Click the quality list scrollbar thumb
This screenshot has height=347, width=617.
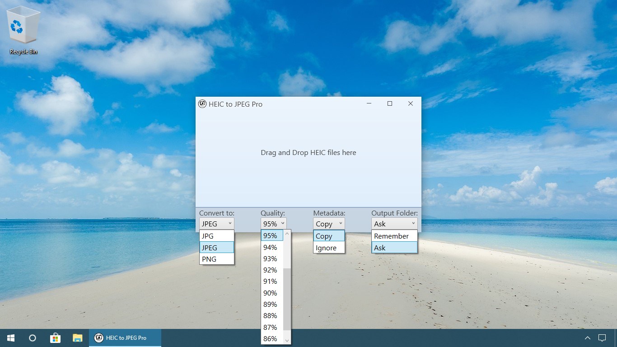tap(287, 299)
